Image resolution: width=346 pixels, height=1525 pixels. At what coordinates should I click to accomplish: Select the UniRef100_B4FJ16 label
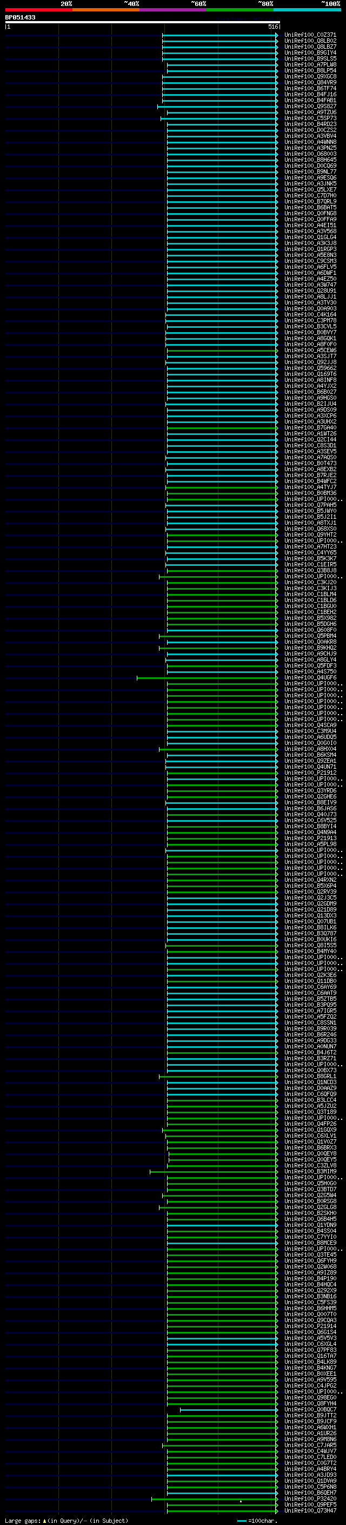pos(310,94)
